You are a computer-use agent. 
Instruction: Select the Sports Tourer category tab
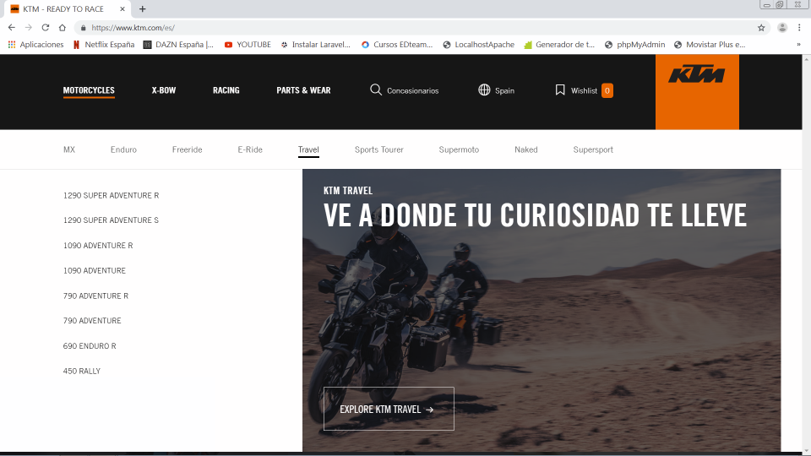coord(379,149)
